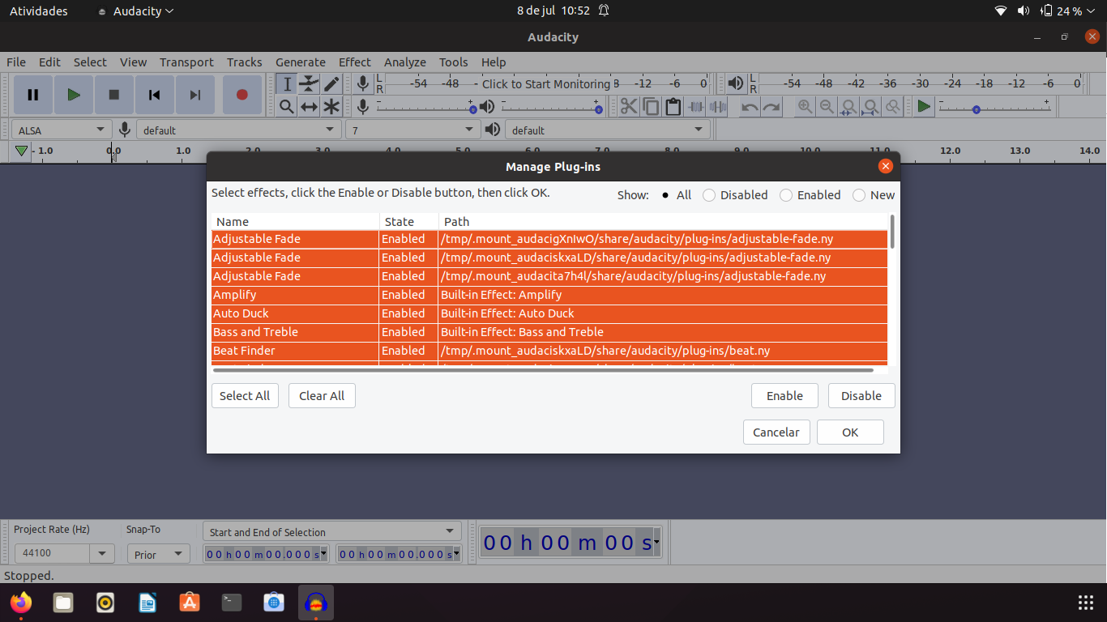Image resolution: width=1107 pixels, height=622 pixels.
Task: Click the Stop transport button
Action: click(114, 95)
